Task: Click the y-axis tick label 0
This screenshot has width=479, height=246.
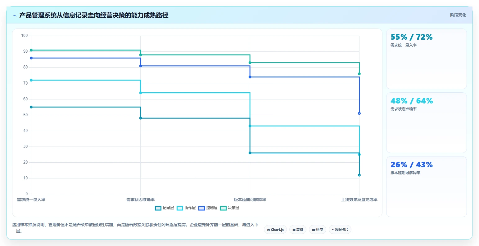Action: 27,194
